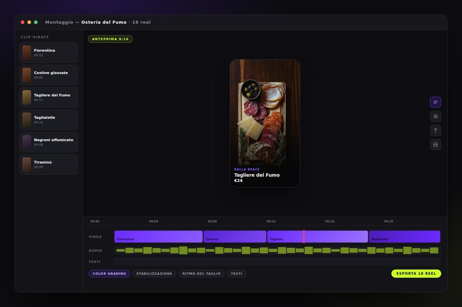Click the red playhead marker
Image resolution: width=462 pixels, height=307 pixels.
(304, 237)
